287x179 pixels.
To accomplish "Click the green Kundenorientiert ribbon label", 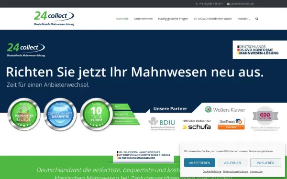I will [x=125, y=121].
